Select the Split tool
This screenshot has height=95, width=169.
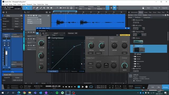click(34, 8)
